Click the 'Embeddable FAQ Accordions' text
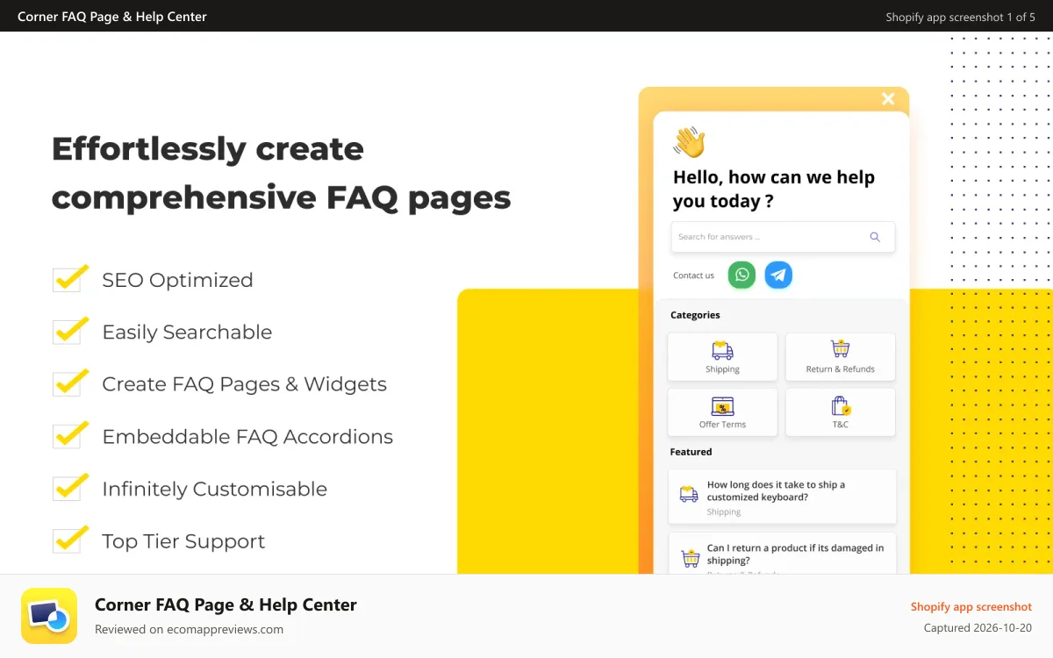 tap(247, 437)
